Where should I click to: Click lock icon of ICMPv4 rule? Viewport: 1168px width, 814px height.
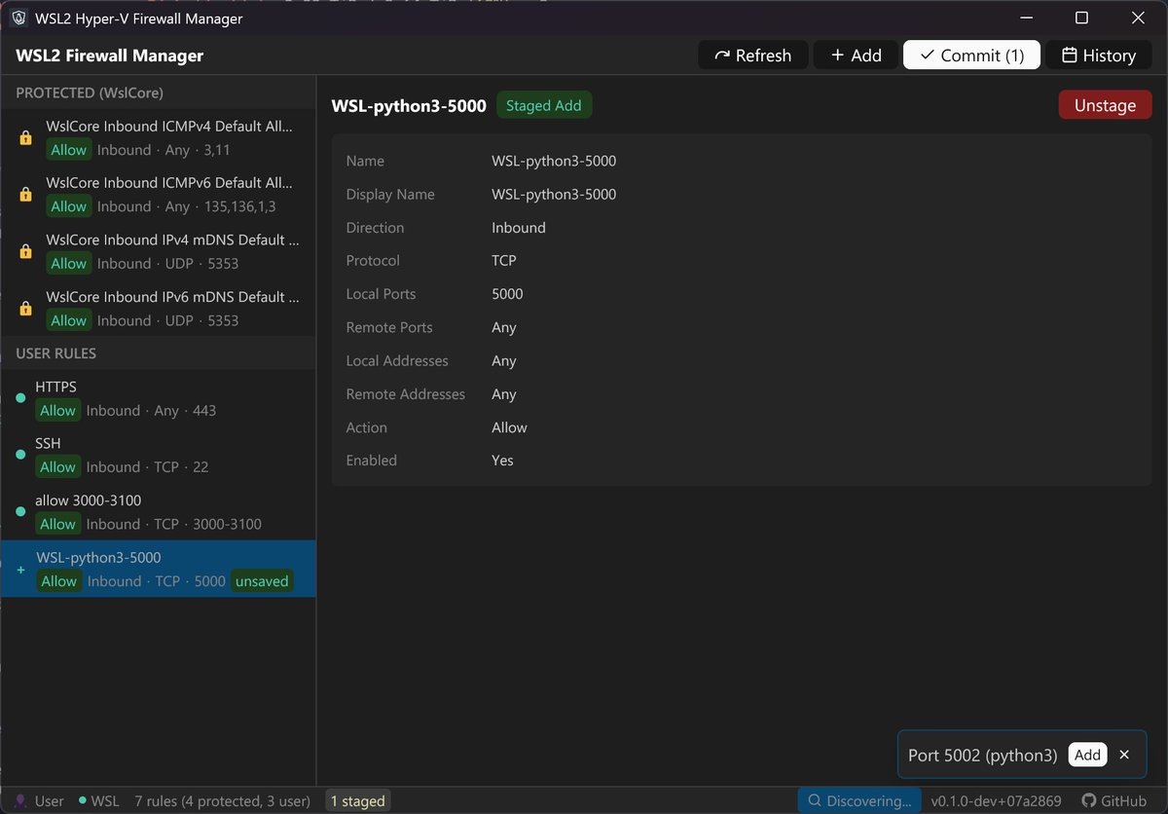26,138
